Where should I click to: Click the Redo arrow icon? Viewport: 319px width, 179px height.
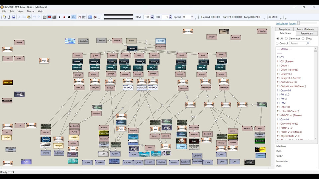(x=39, y=17)
